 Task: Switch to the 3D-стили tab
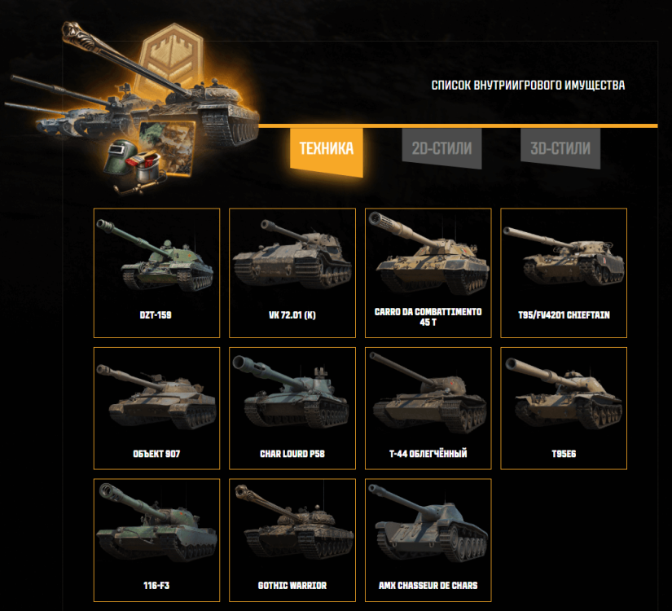(x=560, y=148)
